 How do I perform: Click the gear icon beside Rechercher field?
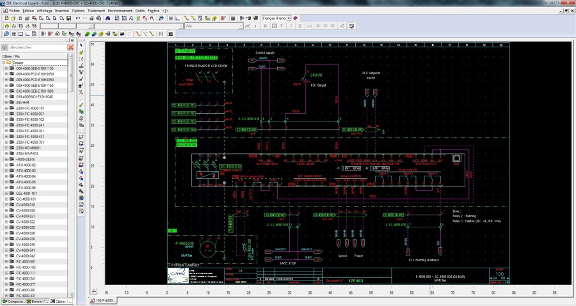tap(4, 47)
